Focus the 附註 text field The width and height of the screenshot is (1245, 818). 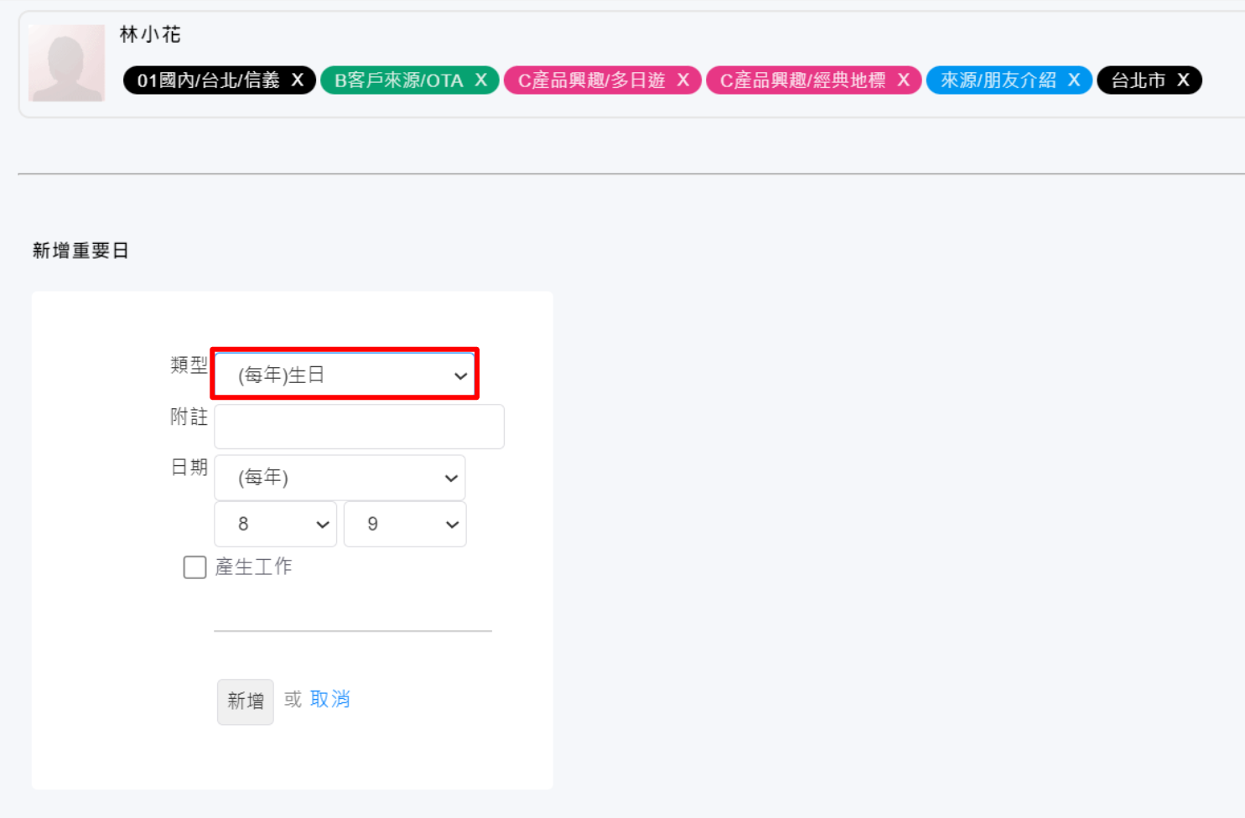(x=359, y=427)
